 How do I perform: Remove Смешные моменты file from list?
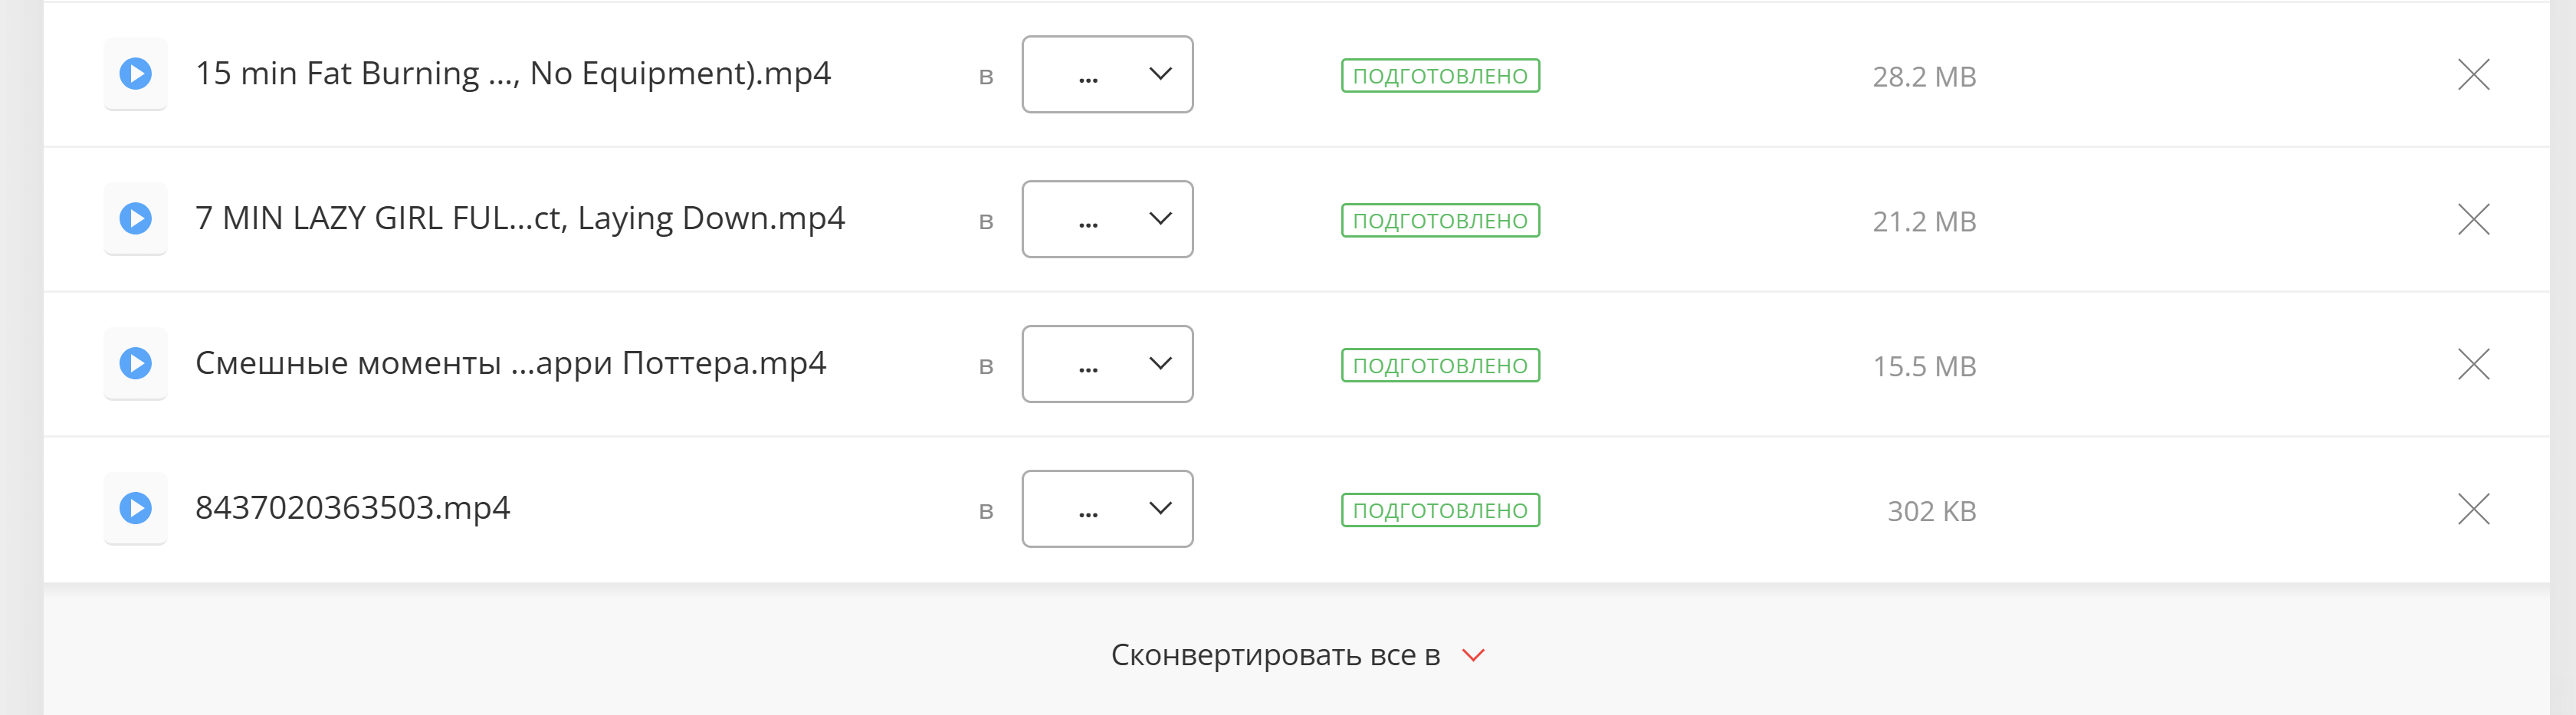(x=2472, y=364)
